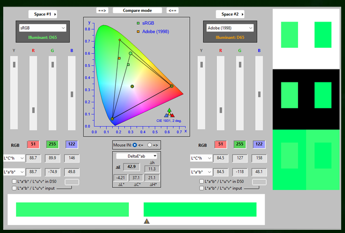This screenshot has width=345, height=233.
Task: Click right green swatch on black background
Action: pyautogui.click(x=323, y=95)
